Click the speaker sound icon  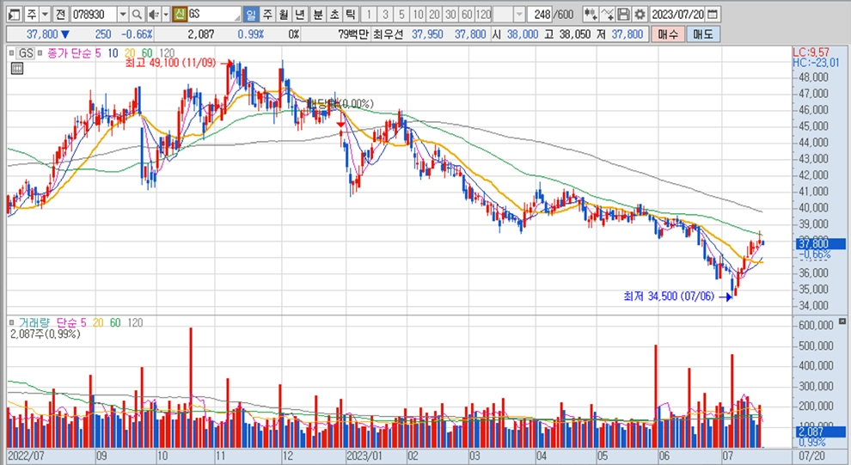pos(152,15)
